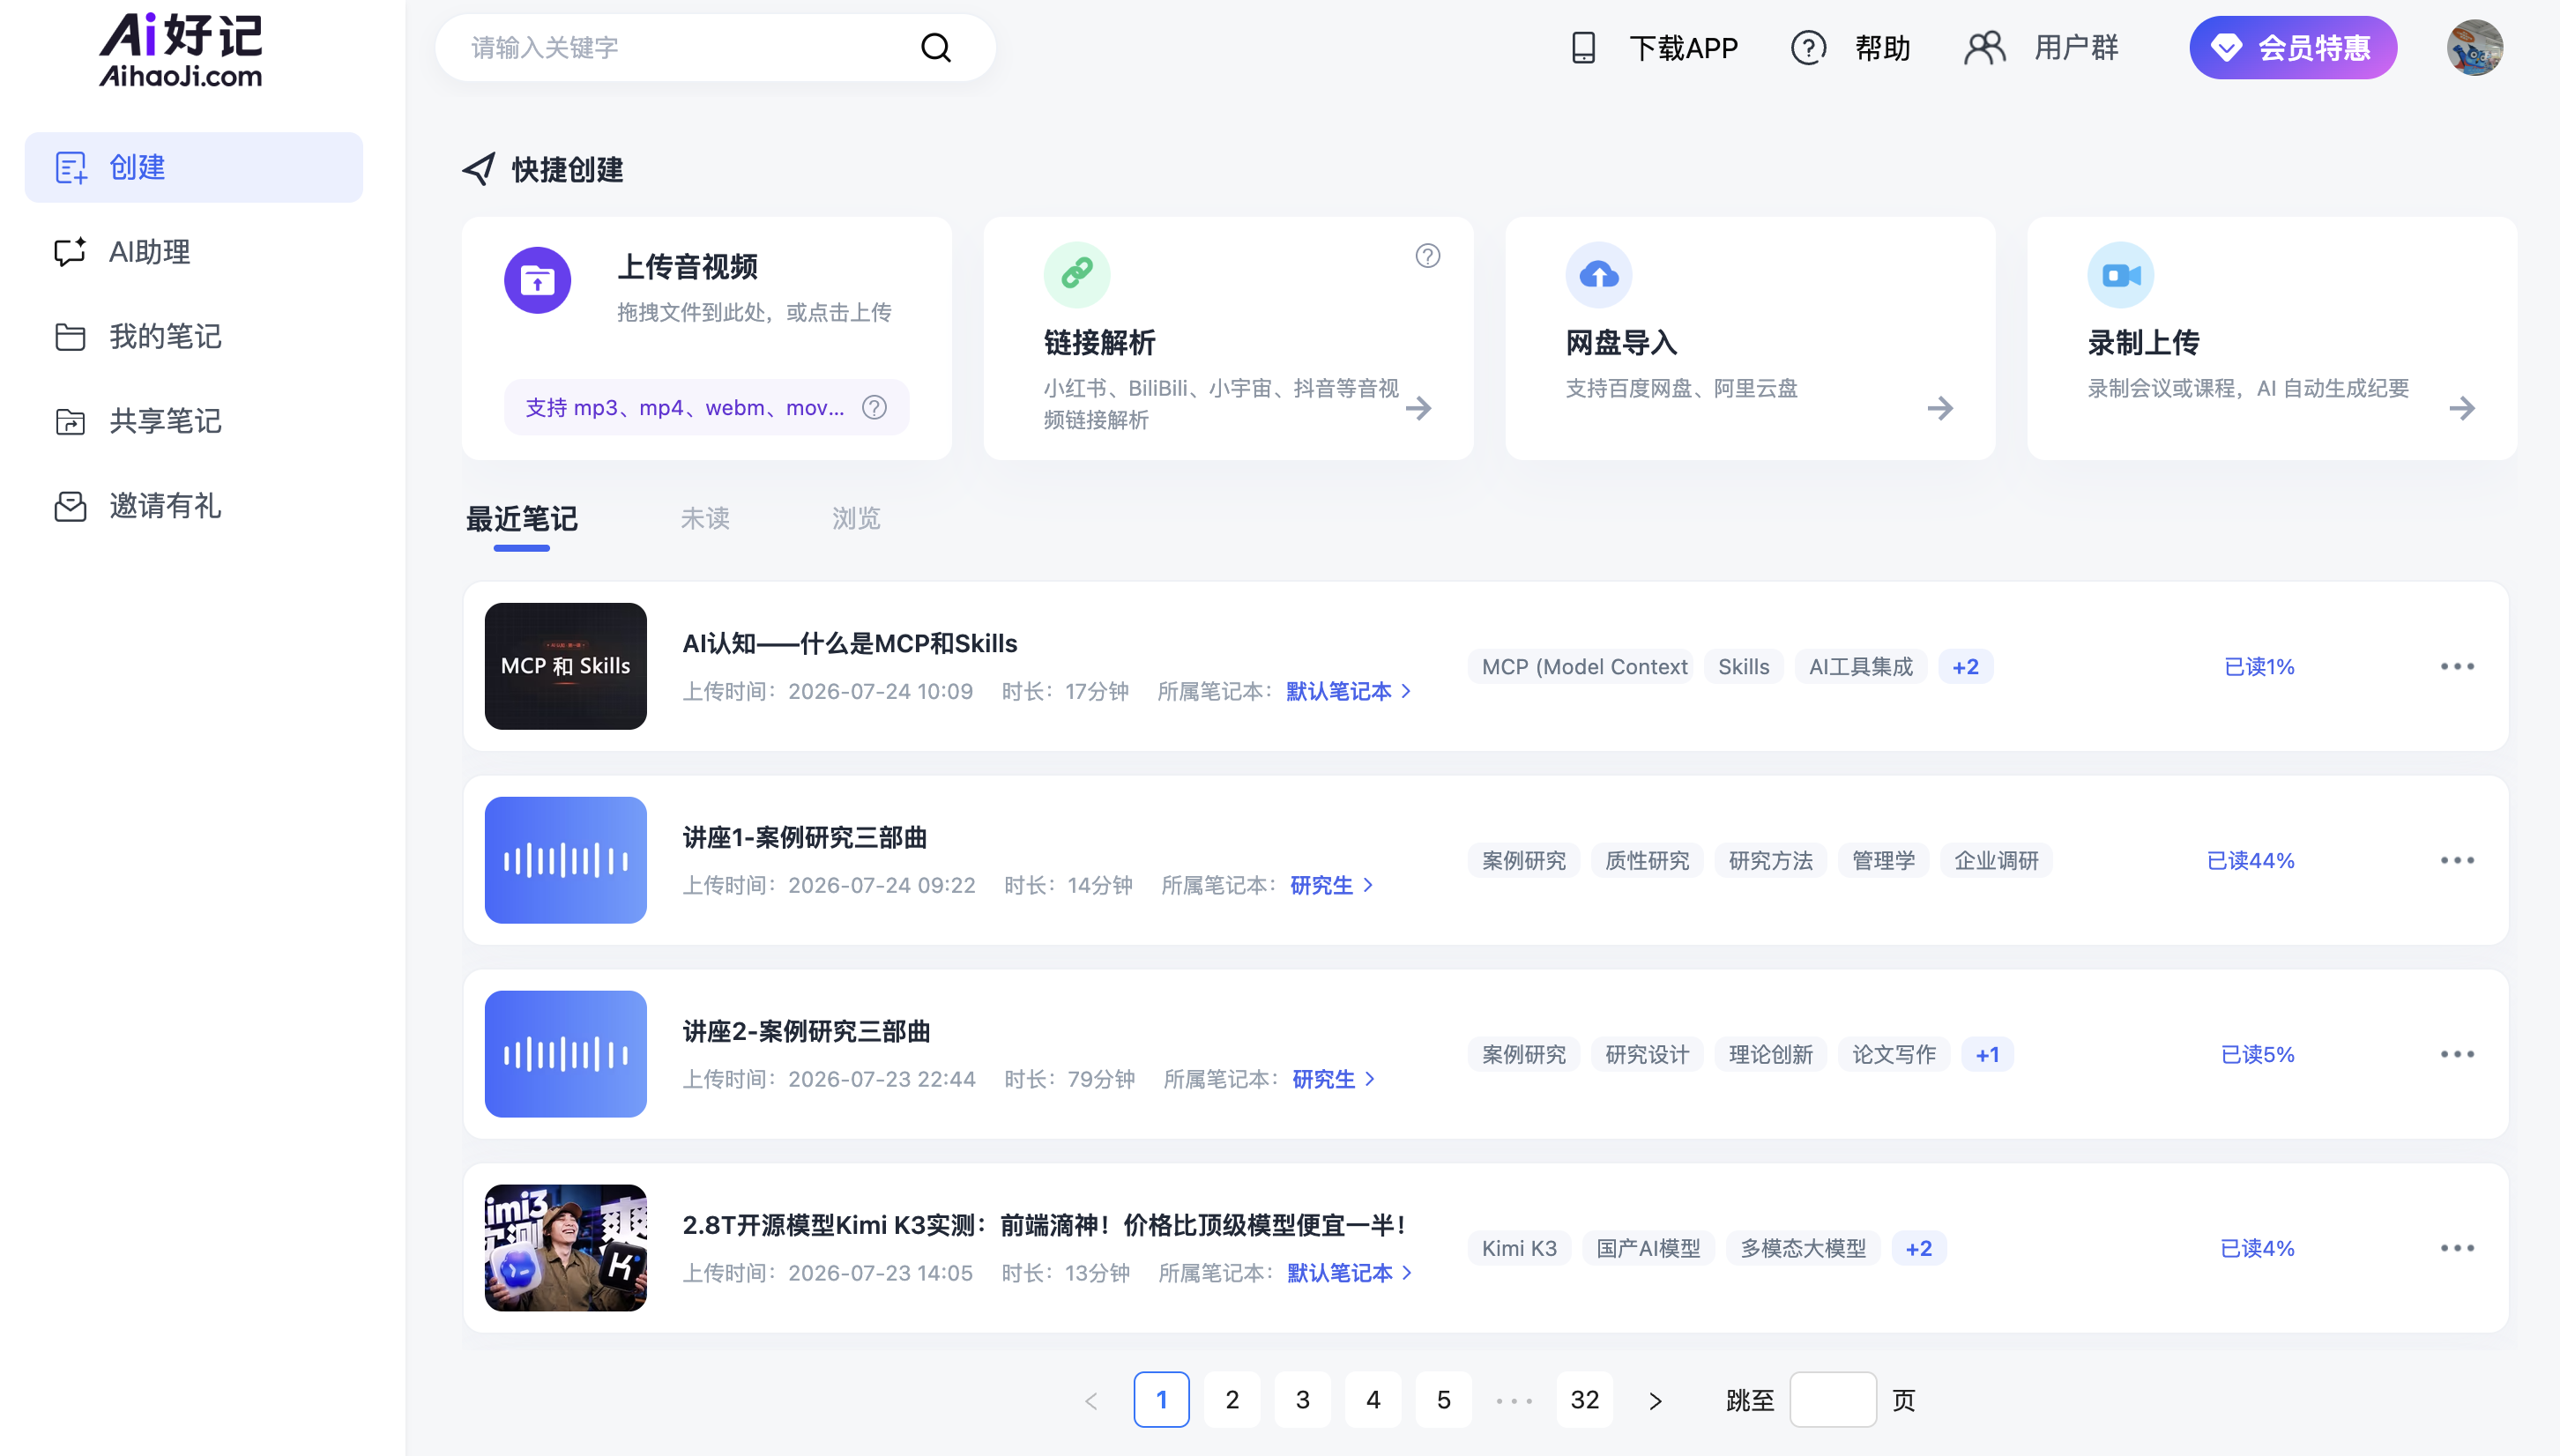Screen dimensions: 2560x1456
Task: Open 研究生 notebook link for 讲座2
Action: pyautogui.click(x=1333, y=1079)
